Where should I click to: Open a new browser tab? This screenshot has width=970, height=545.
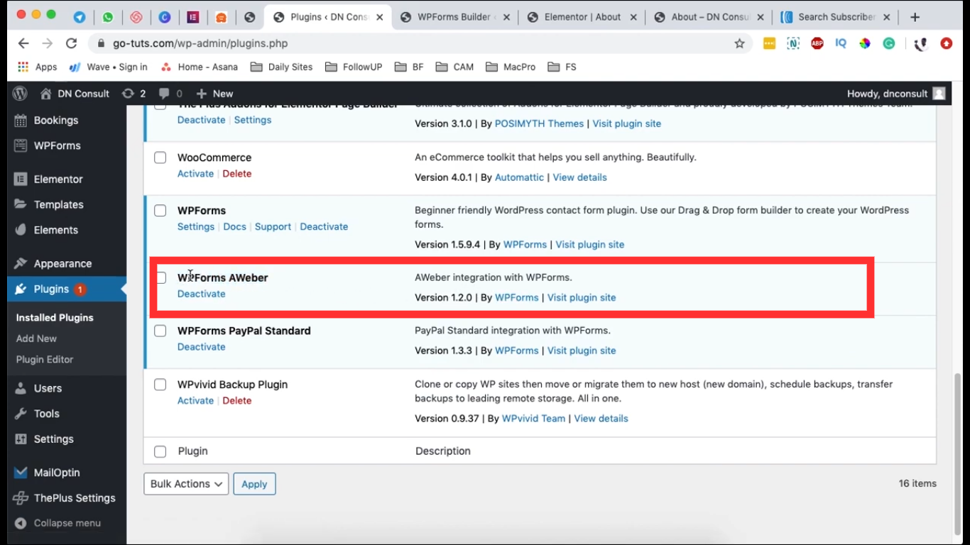coord(915,17)
